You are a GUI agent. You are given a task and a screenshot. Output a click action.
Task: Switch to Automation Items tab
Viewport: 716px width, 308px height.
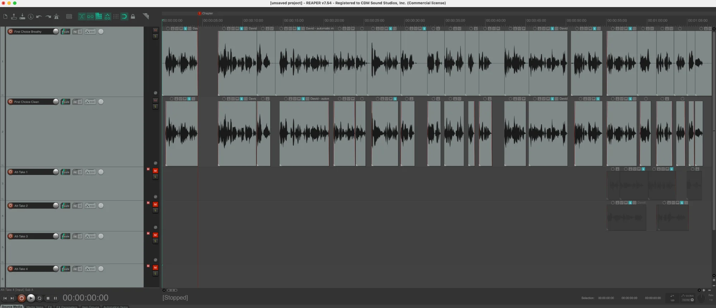tap(115, 307)
